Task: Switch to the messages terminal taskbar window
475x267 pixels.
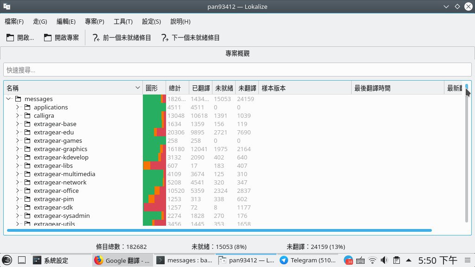Action: coord(184,260)
